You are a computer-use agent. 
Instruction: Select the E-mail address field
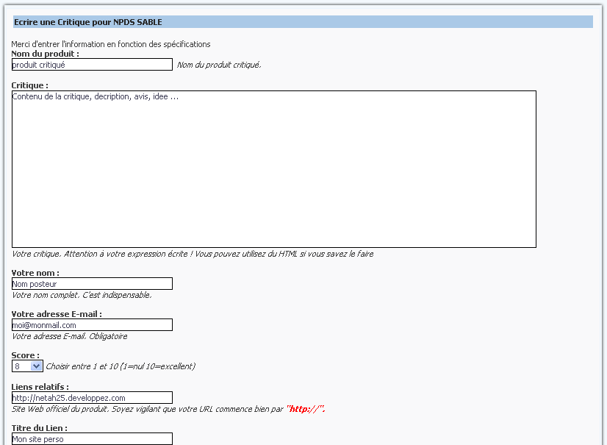92,325
